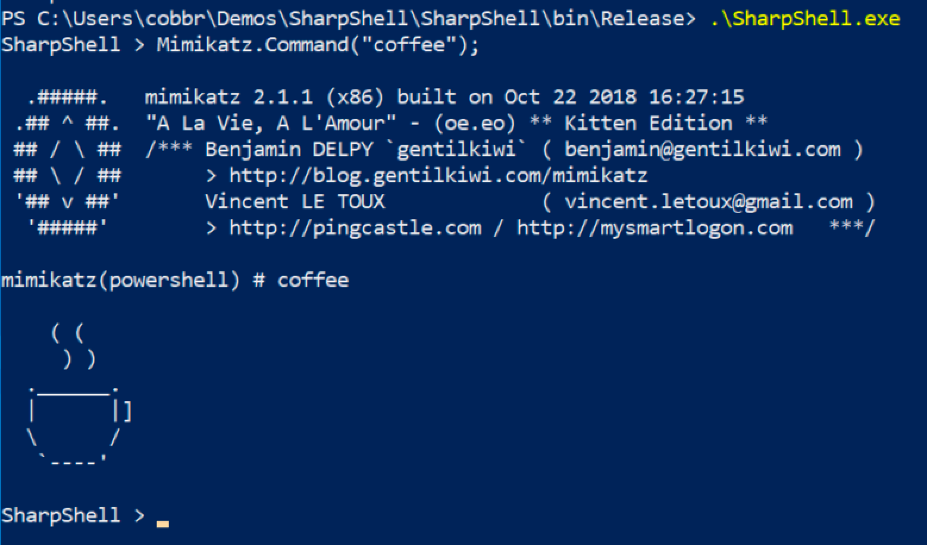Click the Mimikatz.Command("coffee"); input line
Screen dimensions: 927x545
318,45
